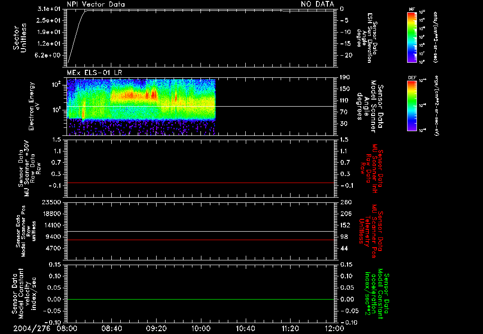Select the "Electron Energy eV" axis title
Viewport: 483px width, 334px height.
coord(34,106)
